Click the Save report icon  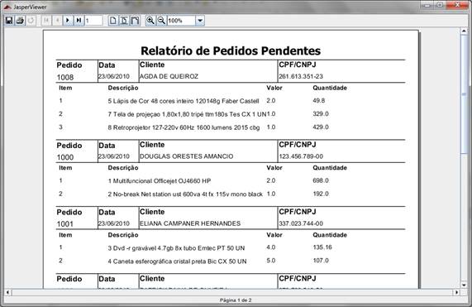pyautogui.click(x=9, y=21)
